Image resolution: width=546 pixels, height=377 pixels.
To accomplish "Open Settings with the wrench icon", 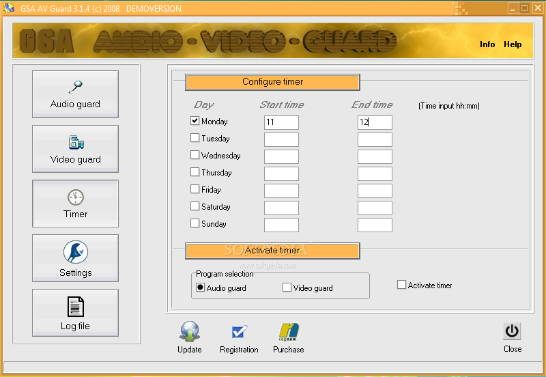I will (75, 258).
